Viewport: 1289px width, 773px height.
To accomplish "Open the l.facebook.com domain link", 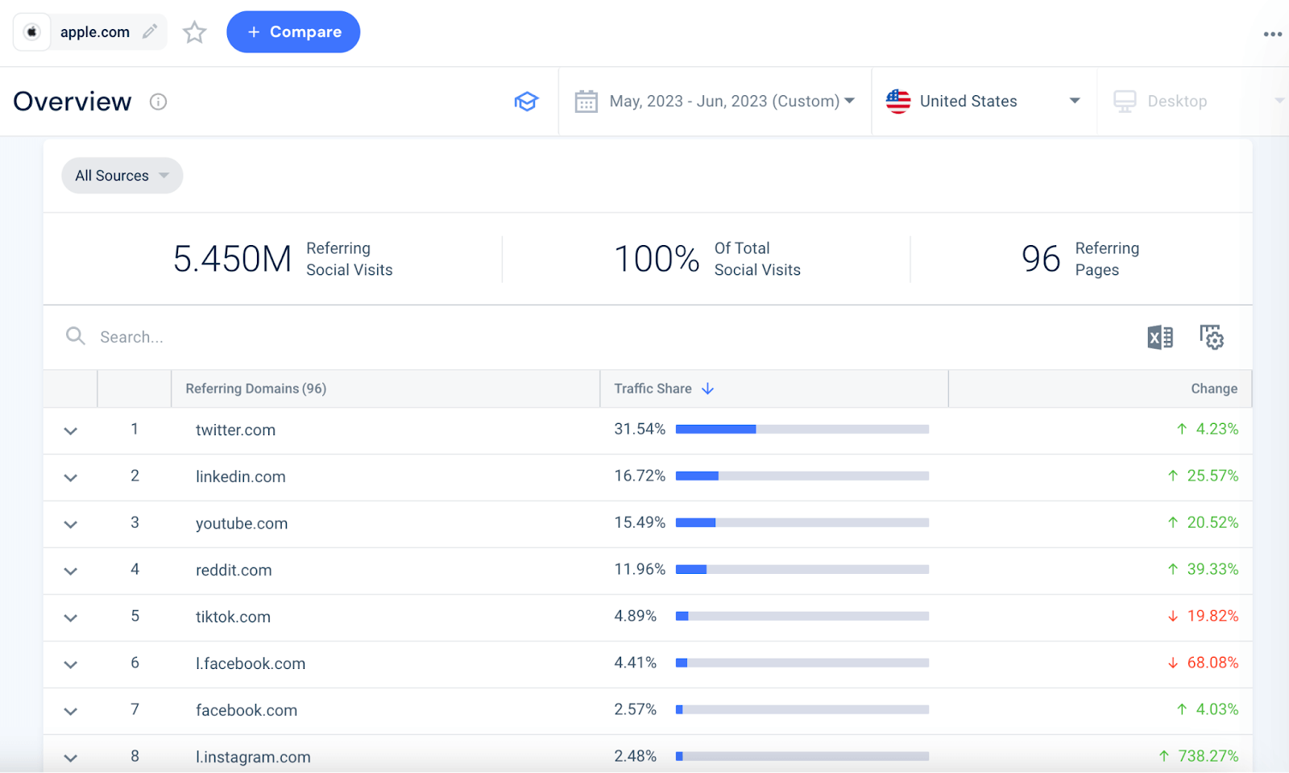I will pos(251,664).
